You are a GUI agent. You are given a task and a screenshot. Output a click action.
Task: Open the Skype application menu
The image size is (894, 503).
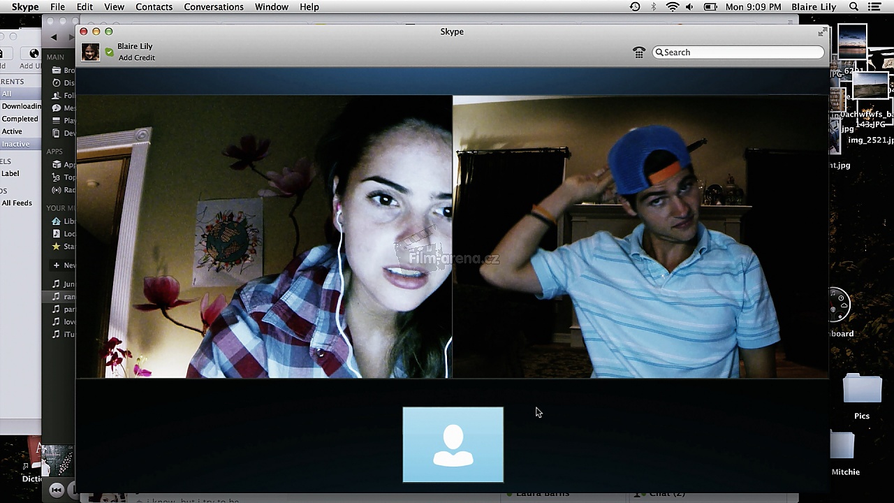click(x=25, y=7)
